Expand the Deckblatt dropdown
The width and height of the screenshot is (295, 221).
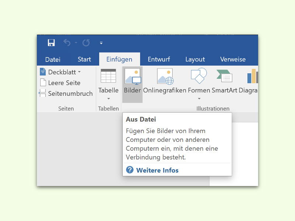(x=79, y=72)
